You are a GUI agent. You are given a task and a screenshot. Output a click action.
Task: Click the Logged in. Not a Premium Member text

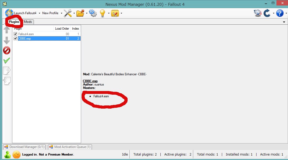pyautogui.click(x=48, y=154)
